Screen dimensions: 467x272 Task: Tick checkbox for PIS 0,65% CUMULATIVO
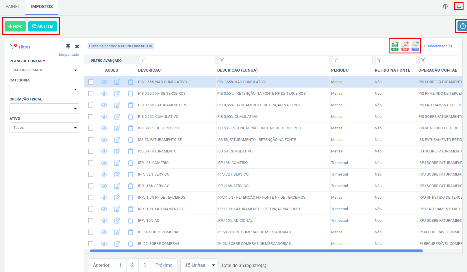click(x=91, y=117)
